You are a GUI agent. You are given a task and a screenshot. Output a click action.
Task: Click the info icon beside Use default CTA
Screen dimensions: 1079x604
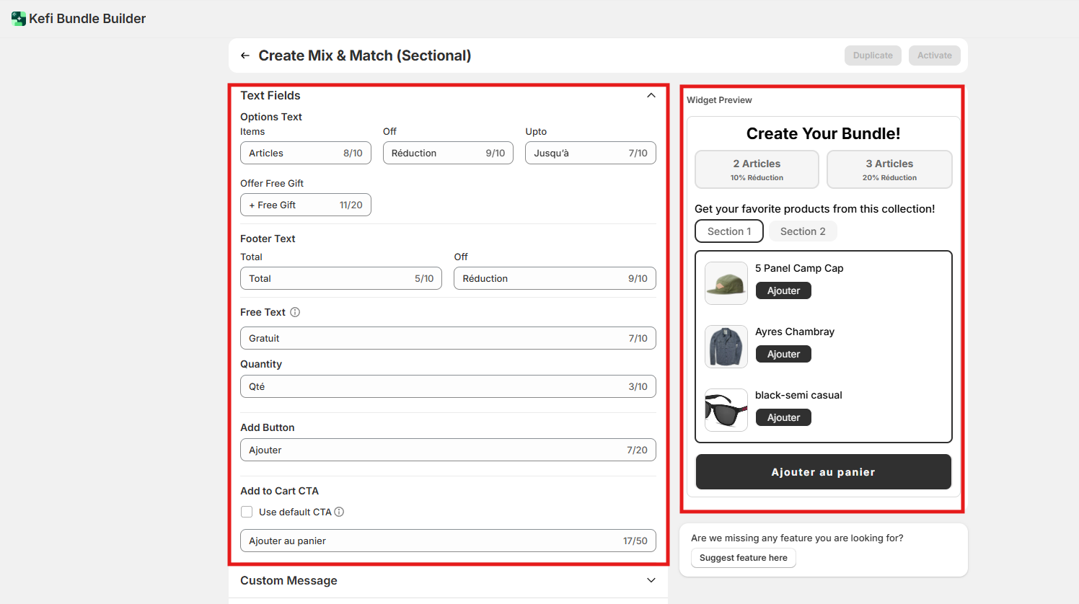(x=339, y=512)
